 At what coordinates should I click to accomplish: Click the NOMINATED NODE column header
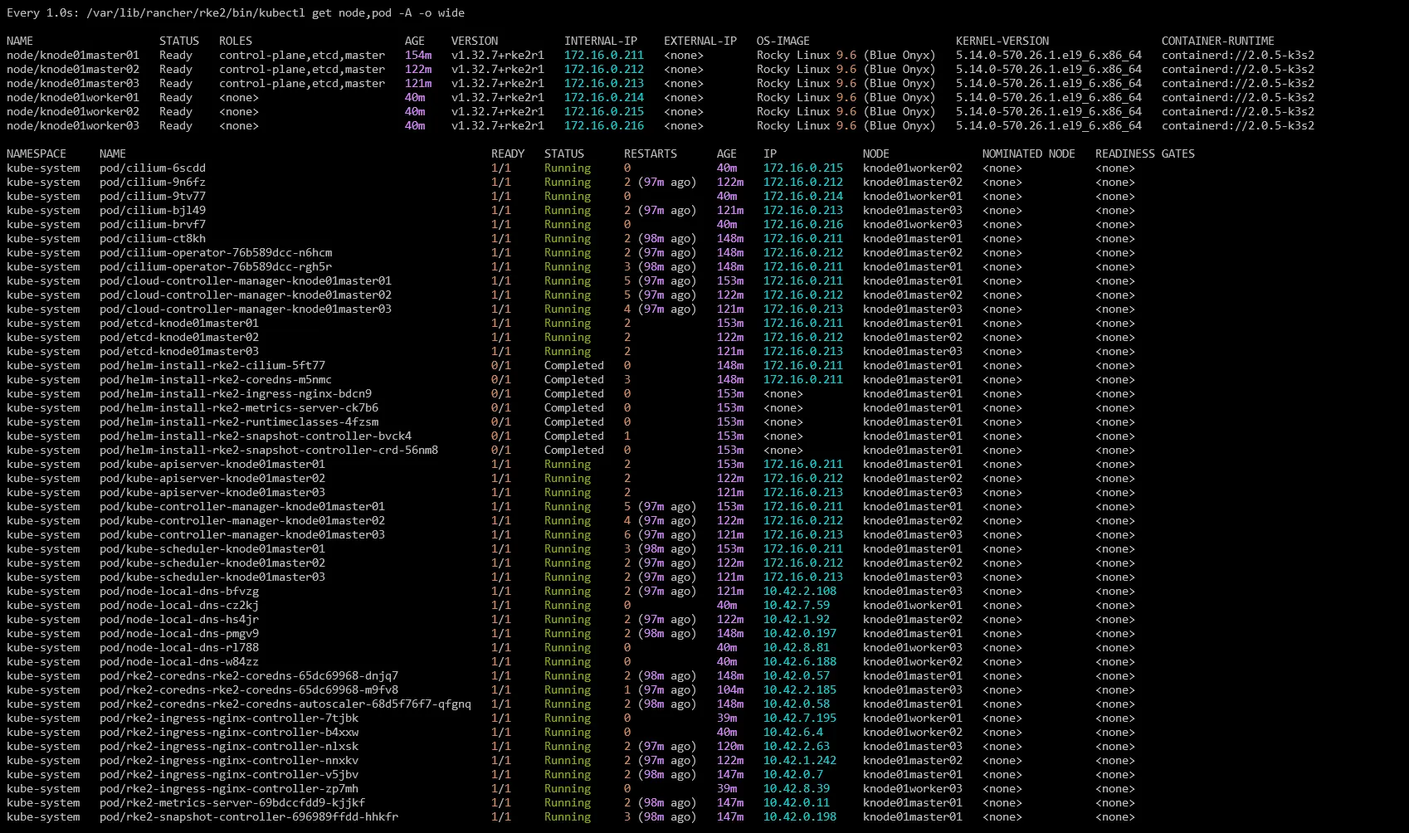tap(1029, 153)
